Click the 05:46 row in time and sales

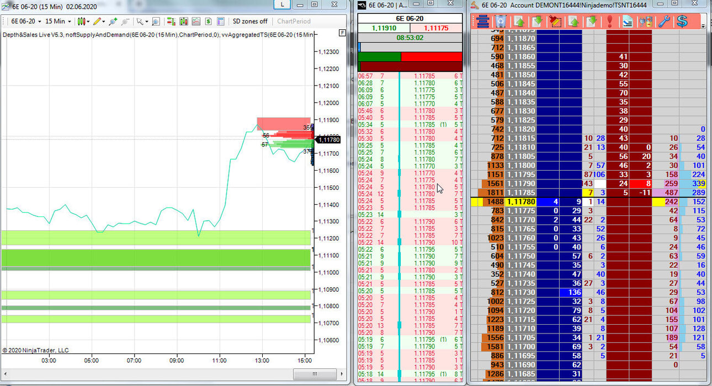(x=410, y=110)
